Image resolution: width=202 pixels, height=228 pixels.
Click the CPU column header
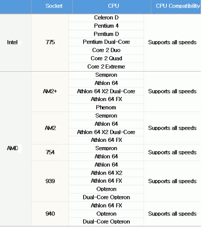pyautogui.click(x=114, y=6)
